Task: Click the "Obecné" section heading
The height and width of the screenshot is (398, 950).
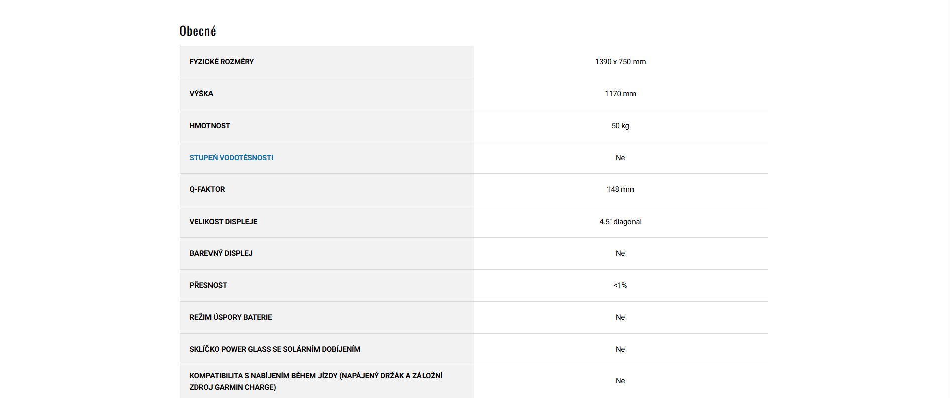Action: [x=197, y=31]
